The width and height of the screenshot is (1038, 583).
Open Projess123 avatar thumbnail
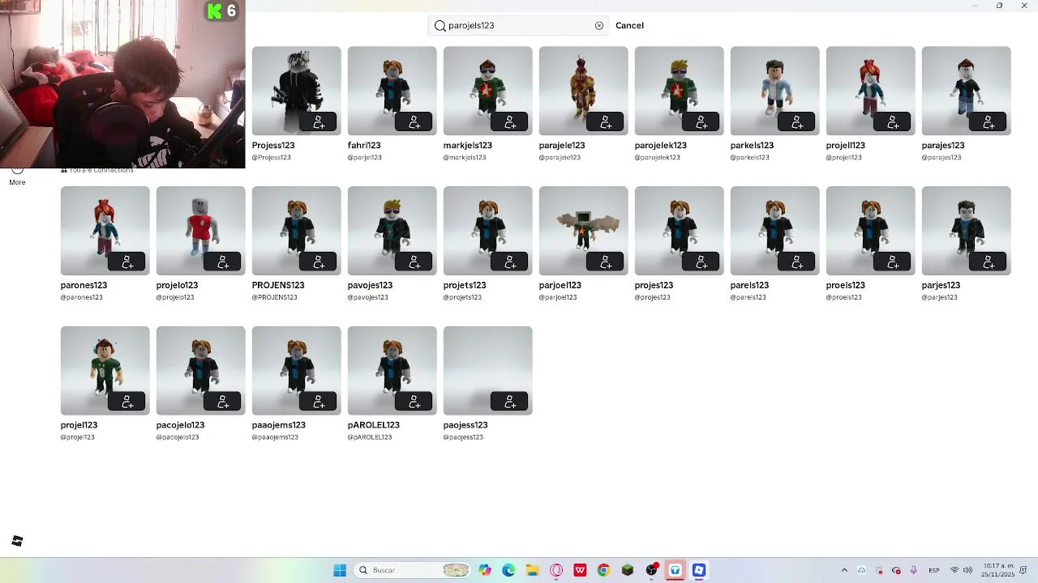(x=297, y=91)
